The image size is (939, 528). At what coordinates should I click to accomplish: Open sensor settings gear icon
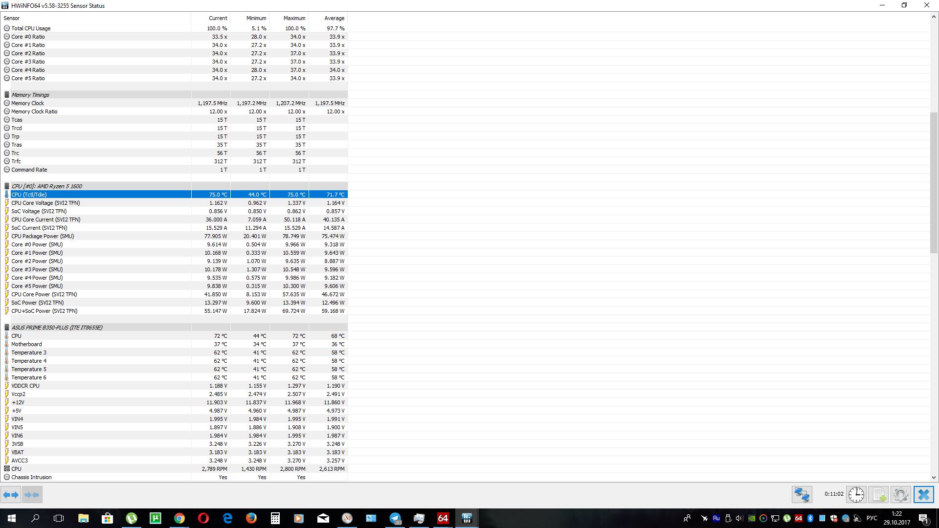[900, 495]
